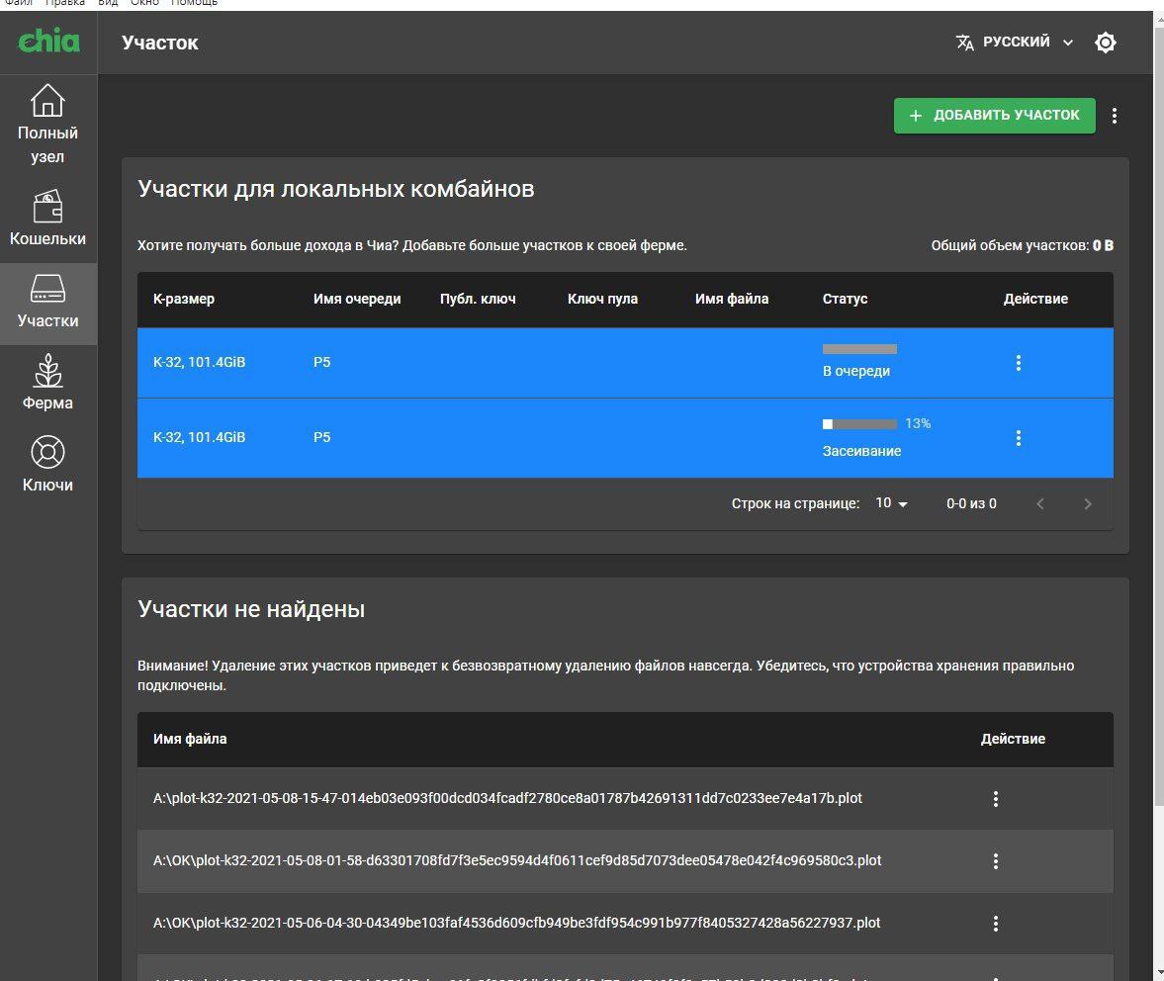Click the Засеивание 13% progress bar
The width and height of the screenshot is (1164, 981).
[859, 424]
